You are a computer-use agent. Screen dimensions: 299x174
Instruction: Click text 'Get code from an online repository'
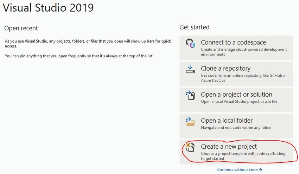(x=231, y=76)
